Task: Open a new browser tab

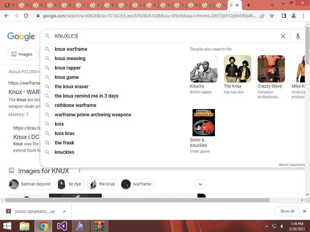Action: pyautogui.click(x=249, y=5)
